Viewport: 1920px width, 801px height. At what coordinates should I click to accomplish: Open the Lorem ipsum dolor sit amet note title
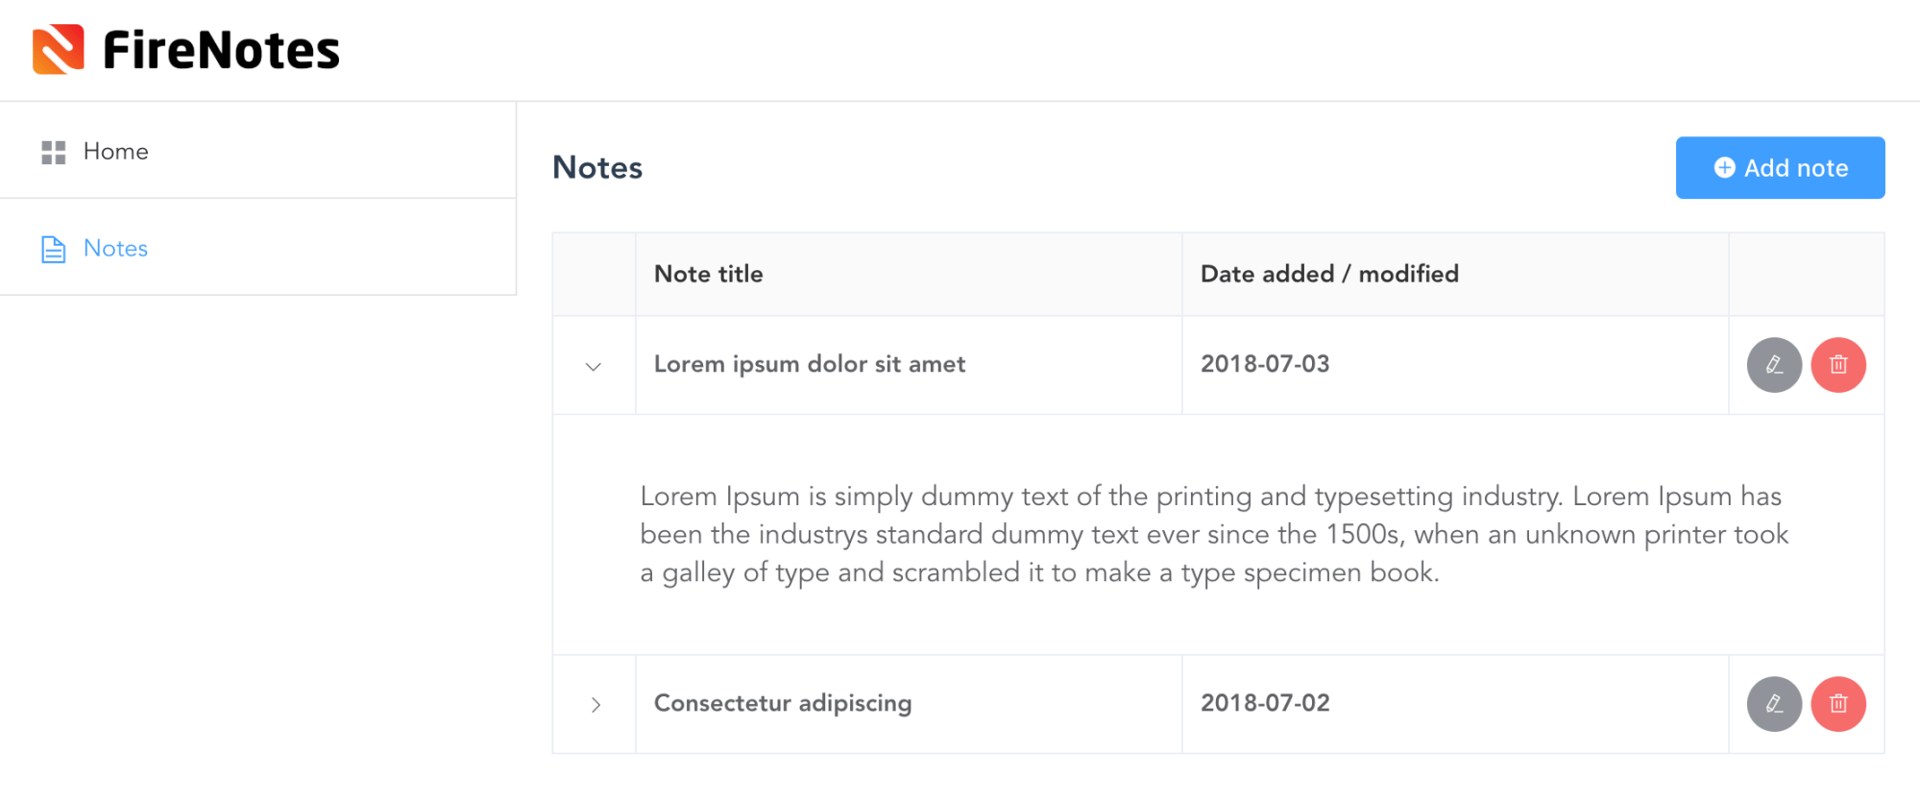810,364
